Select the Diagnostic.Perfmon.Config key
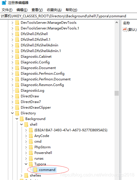 click(43, 74)
